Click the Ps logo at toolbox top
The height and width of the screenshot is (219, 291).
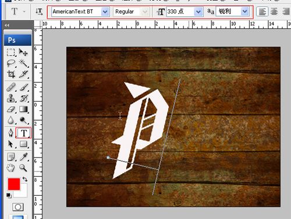point(17,40)
